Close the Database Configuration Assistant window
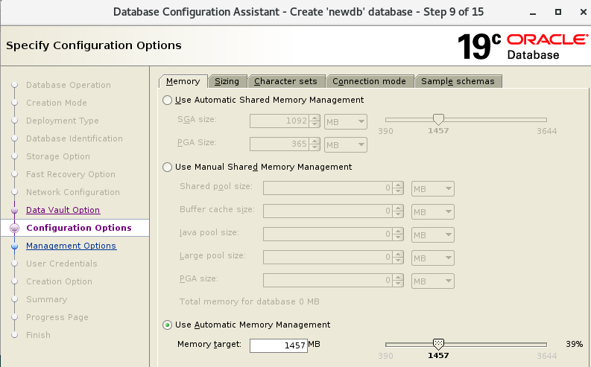591x367 pixels. (583, 12)
